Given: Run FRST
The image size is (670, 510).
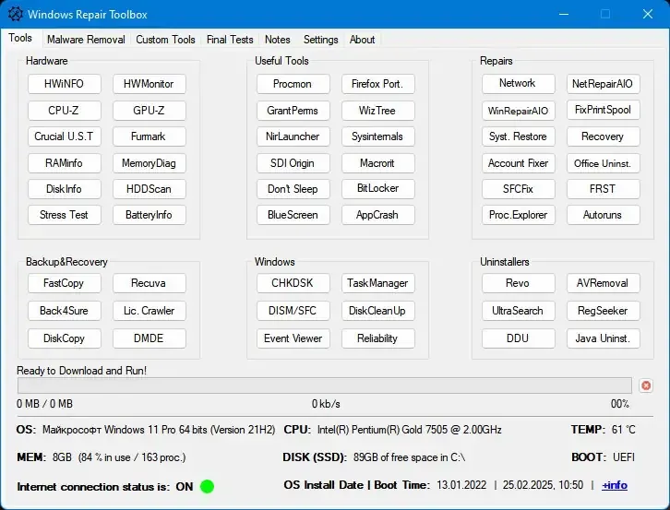Looking at the screenshot, I should 603,189.
